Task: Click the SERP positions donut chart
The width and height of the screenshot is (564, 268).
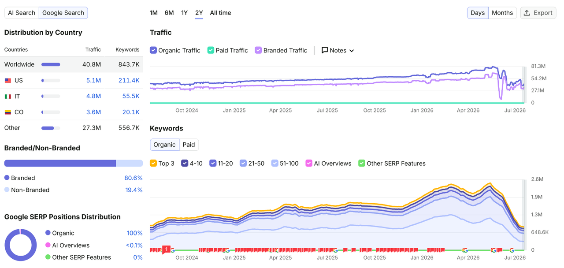Action: tap(20, 245)
